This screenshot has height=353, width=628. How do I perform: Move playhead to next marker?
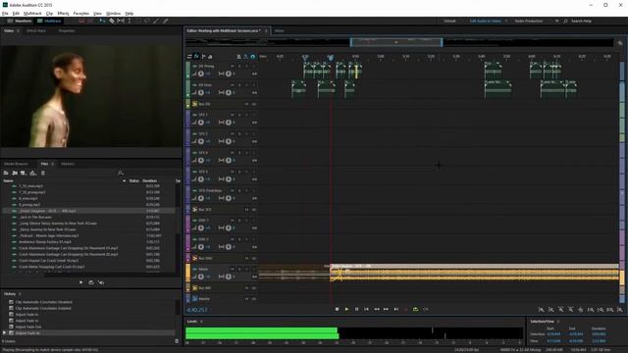tap(396, 309)
